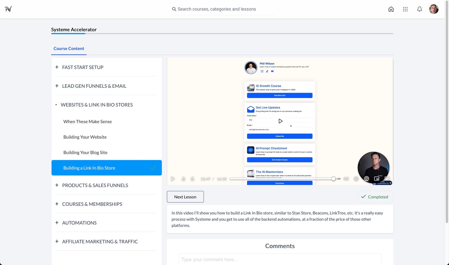449x265 pixels.
Task: Open video settings gear
Action: [356, 179]
